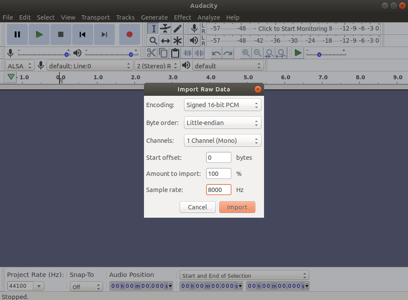The image size is (408, 300).
Task: Click Click to Start Monitoring meter
Action: pos(292,28)
